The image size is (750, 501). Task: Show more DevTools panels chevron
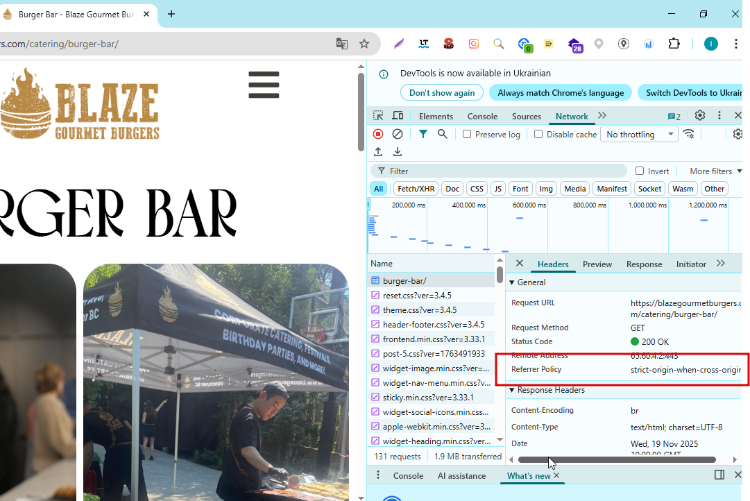(602, 116)
